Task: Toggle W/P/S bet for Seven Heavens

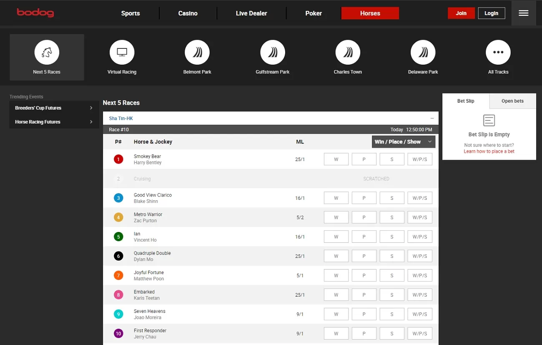Action: click(420, 315)
